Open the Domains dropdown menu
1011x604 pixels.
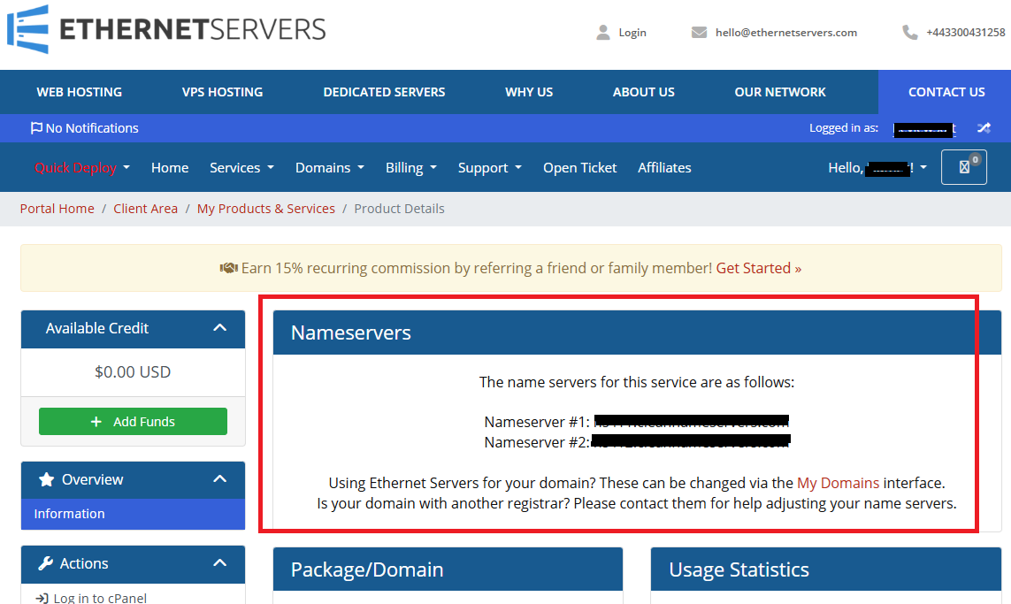pyautogui.click(x=330, y=168)
